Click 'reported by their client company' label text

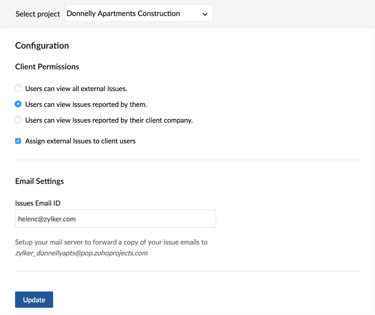click(x=109, y=120)
